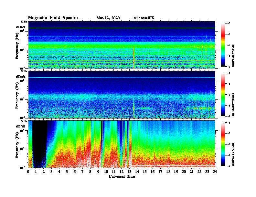Click hour 13 tick label on time axis
The width and height of the screenshot is (256, 197).
pos(129,172)
